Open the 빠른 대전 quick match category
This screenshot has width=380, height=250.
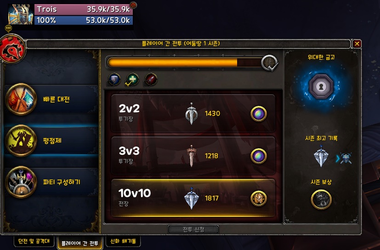[x=51, y=99]
